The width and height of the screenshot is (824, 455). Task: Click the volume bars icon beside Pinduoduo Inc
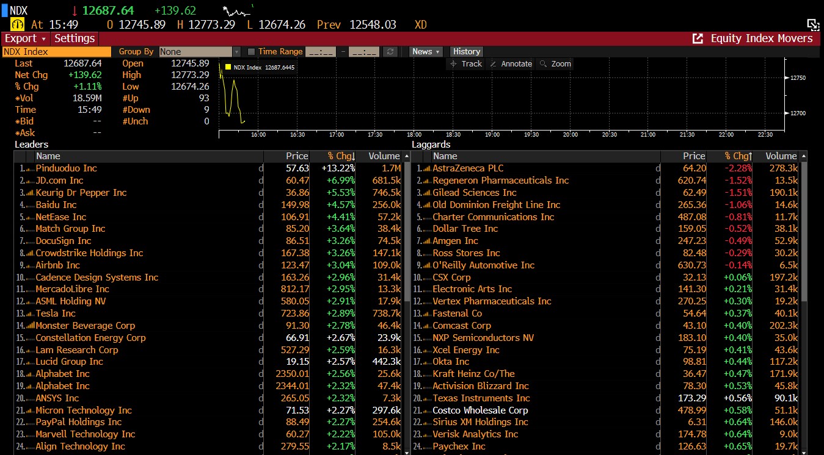[29, 168]
